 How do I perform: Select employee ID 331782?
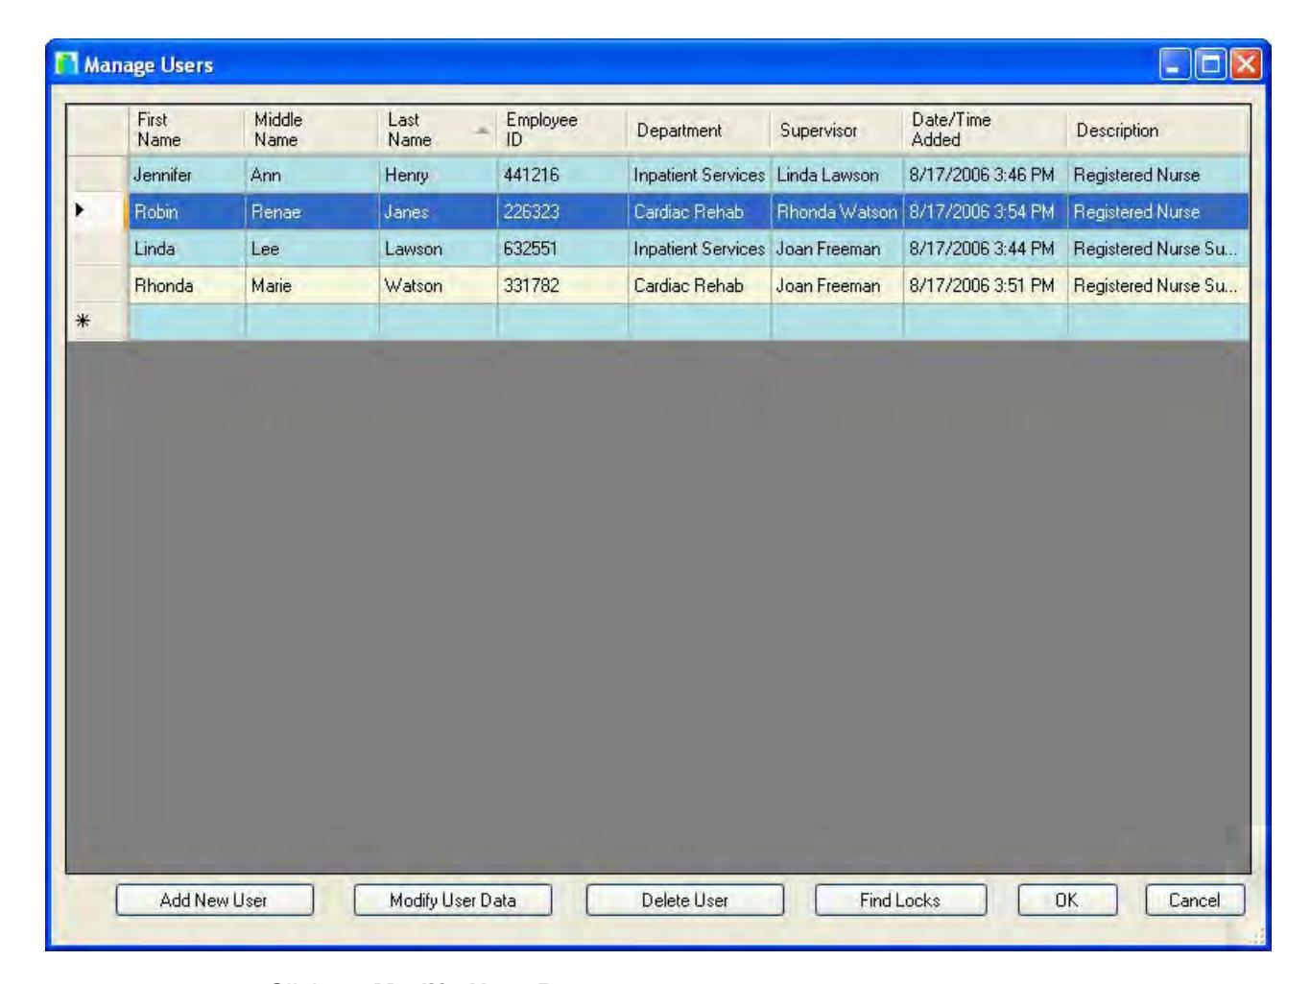[x=562, y=285]
